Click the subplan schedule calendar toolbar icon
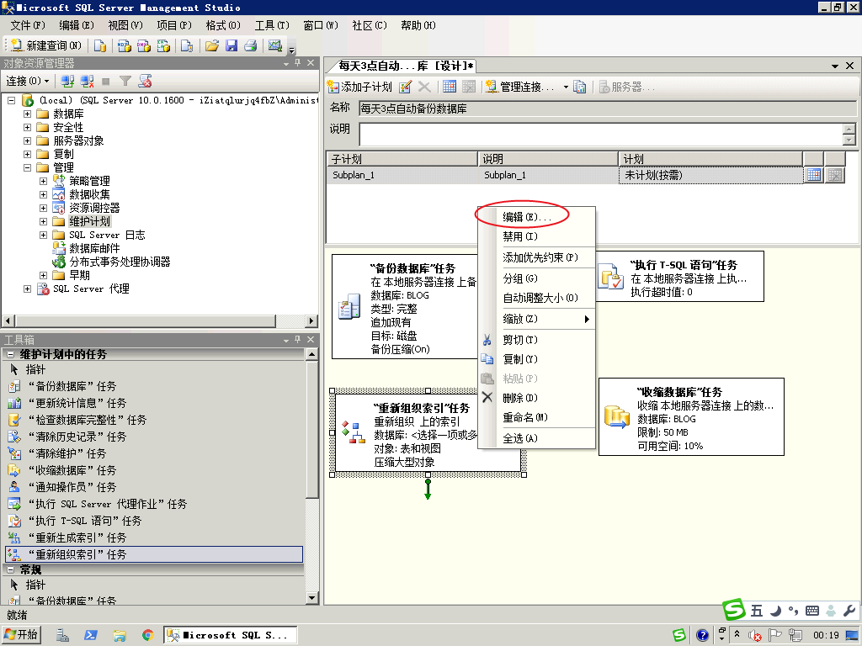The width and height of the screenshot is (862, 646). click(450, 87)
